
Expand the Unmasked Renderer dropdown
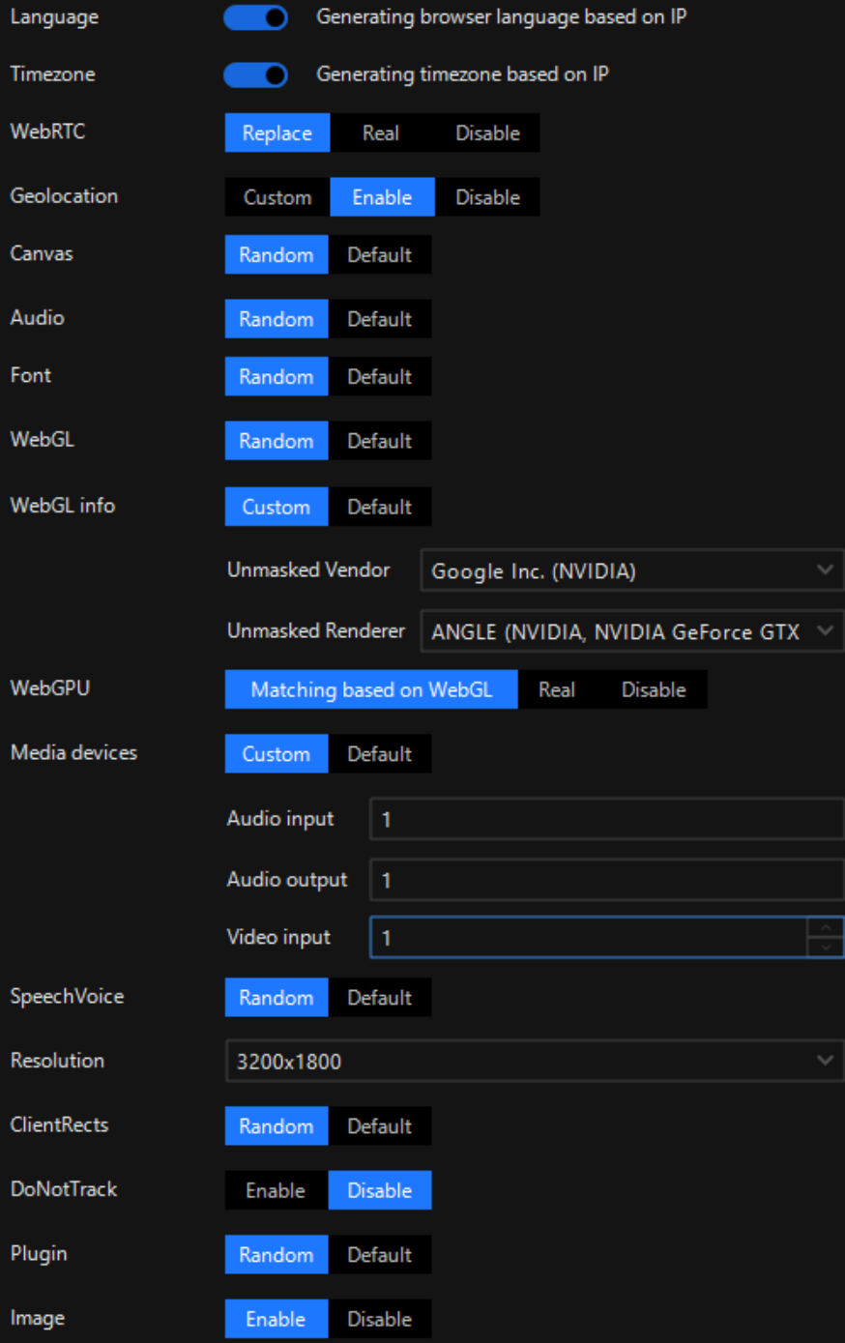pos(631,632)
